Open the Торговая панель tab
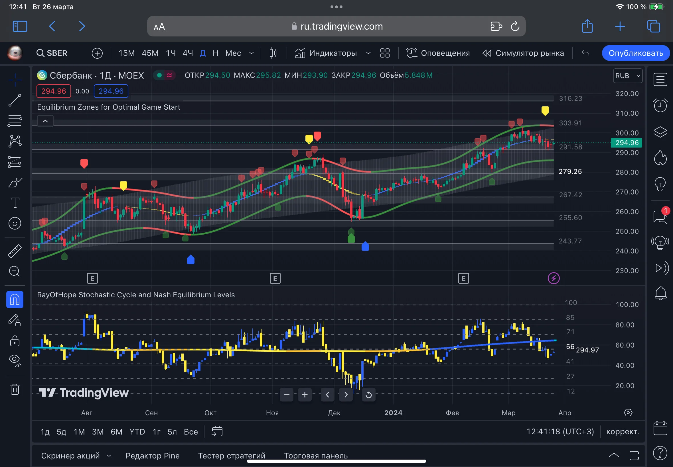673x467 pixels. pos(316,456)
